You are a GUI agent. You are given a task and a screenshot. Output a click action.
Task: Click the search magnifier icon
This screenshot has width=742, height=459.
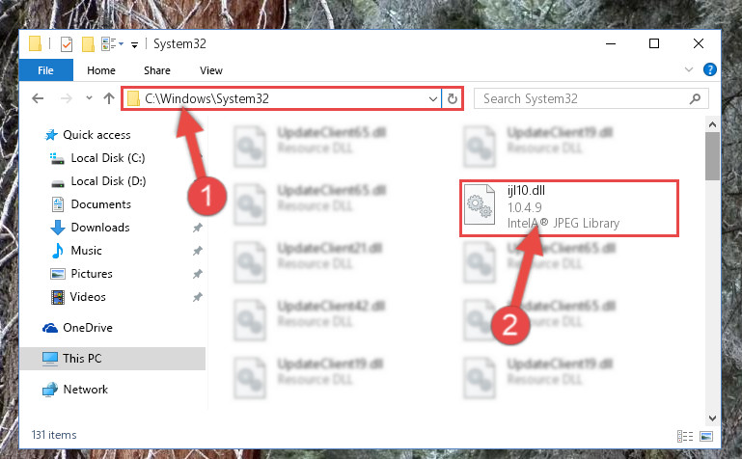(695, 98)
